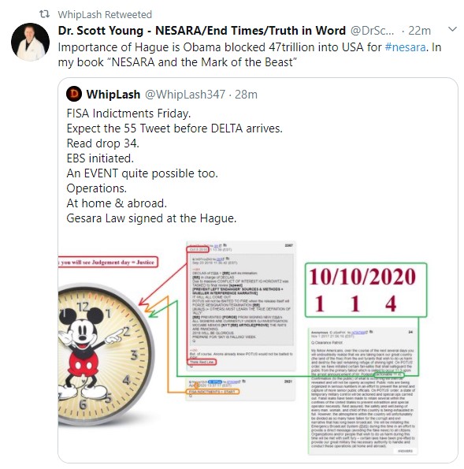Enlarge the Mickey Mouse clock image
The image size is (464, 469).
pyautogui.click(x=106, y=355)
